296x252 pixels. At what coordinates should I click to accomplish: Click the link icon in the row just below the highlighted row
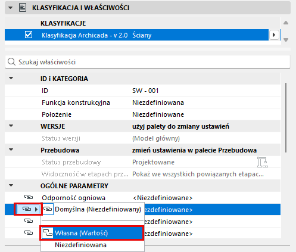[29, 221]
